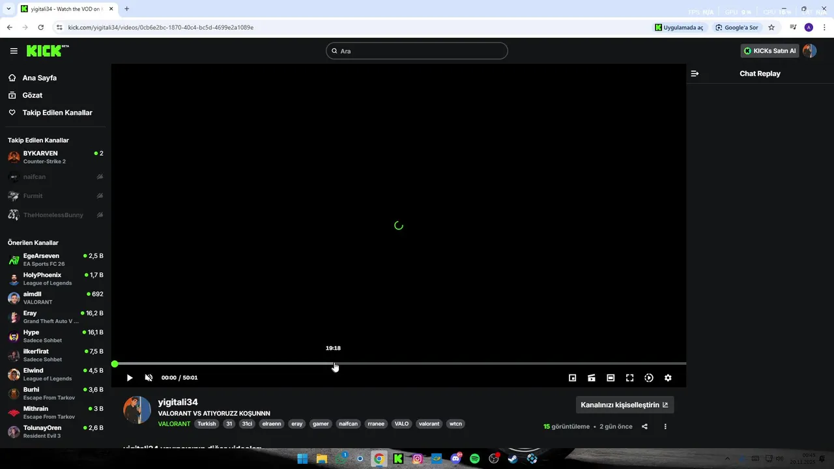Open yigitali34 channel avatar
This screenshot has height=469, width=834.
137,410
